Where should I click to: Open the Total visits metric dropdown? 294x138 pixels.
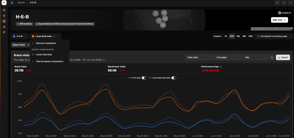click(x=199, y=57)
